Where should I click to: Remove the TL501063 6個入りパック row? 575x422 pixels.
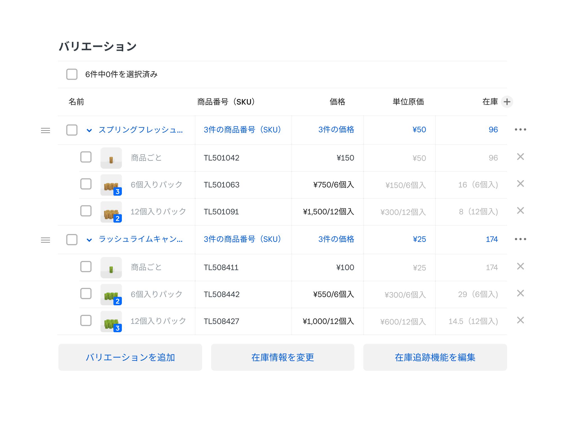click(521, 184)
